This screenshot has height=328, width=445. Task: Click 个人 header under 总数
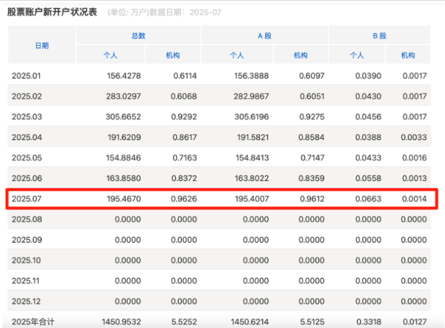click(111, 55)
